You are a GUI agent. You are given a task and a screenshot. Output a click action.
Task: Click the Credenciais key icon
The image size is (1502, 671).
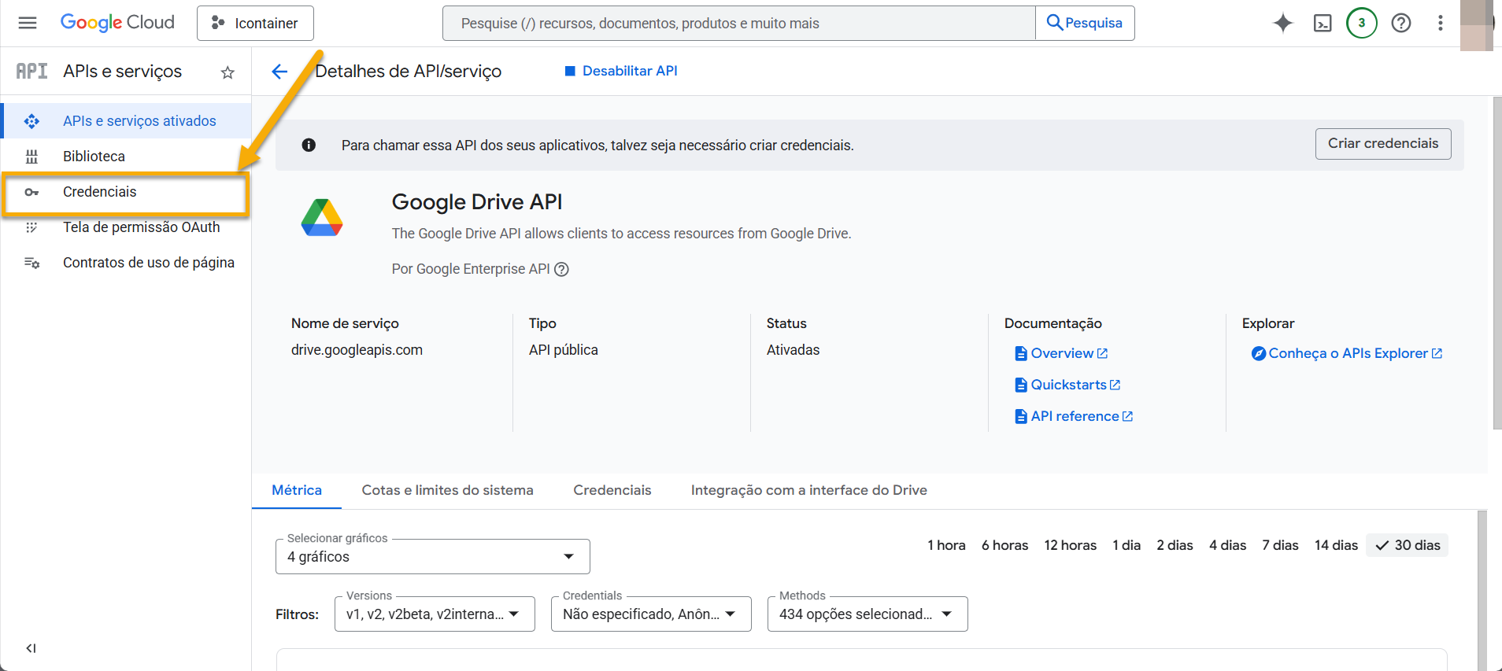(x=31, y=192)
